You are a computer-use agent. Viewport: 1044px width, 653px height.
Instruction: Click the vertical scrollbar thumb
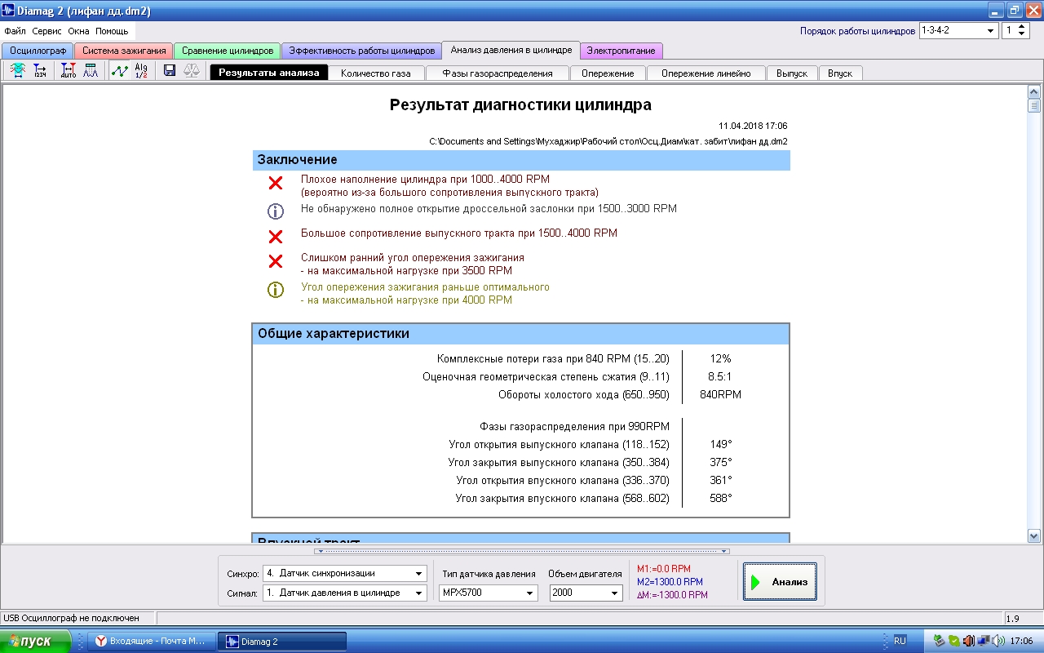[x=1034, y=105]
